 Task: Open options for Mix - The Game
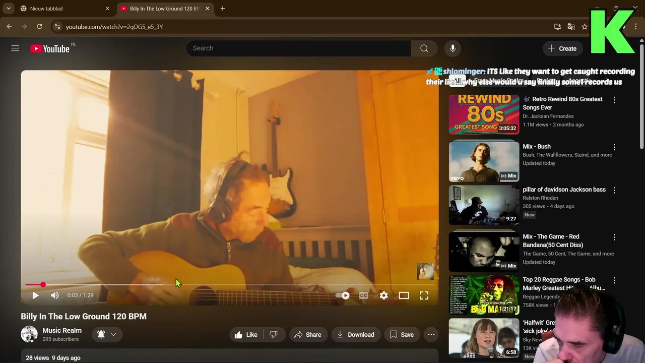point(614,237)
